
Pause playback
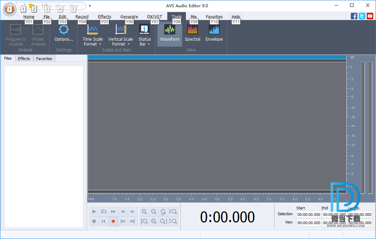103,221
